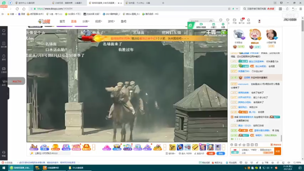This screenshot has width=304, height=171.
Task: Expand the first activity icons chevron
Action: click(x=93, y=147)
